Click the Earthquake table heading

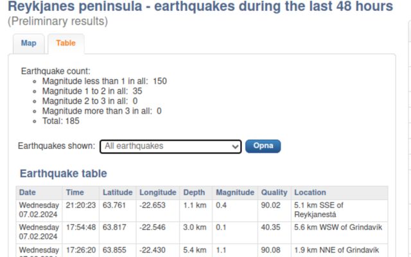tap(64, 173)
